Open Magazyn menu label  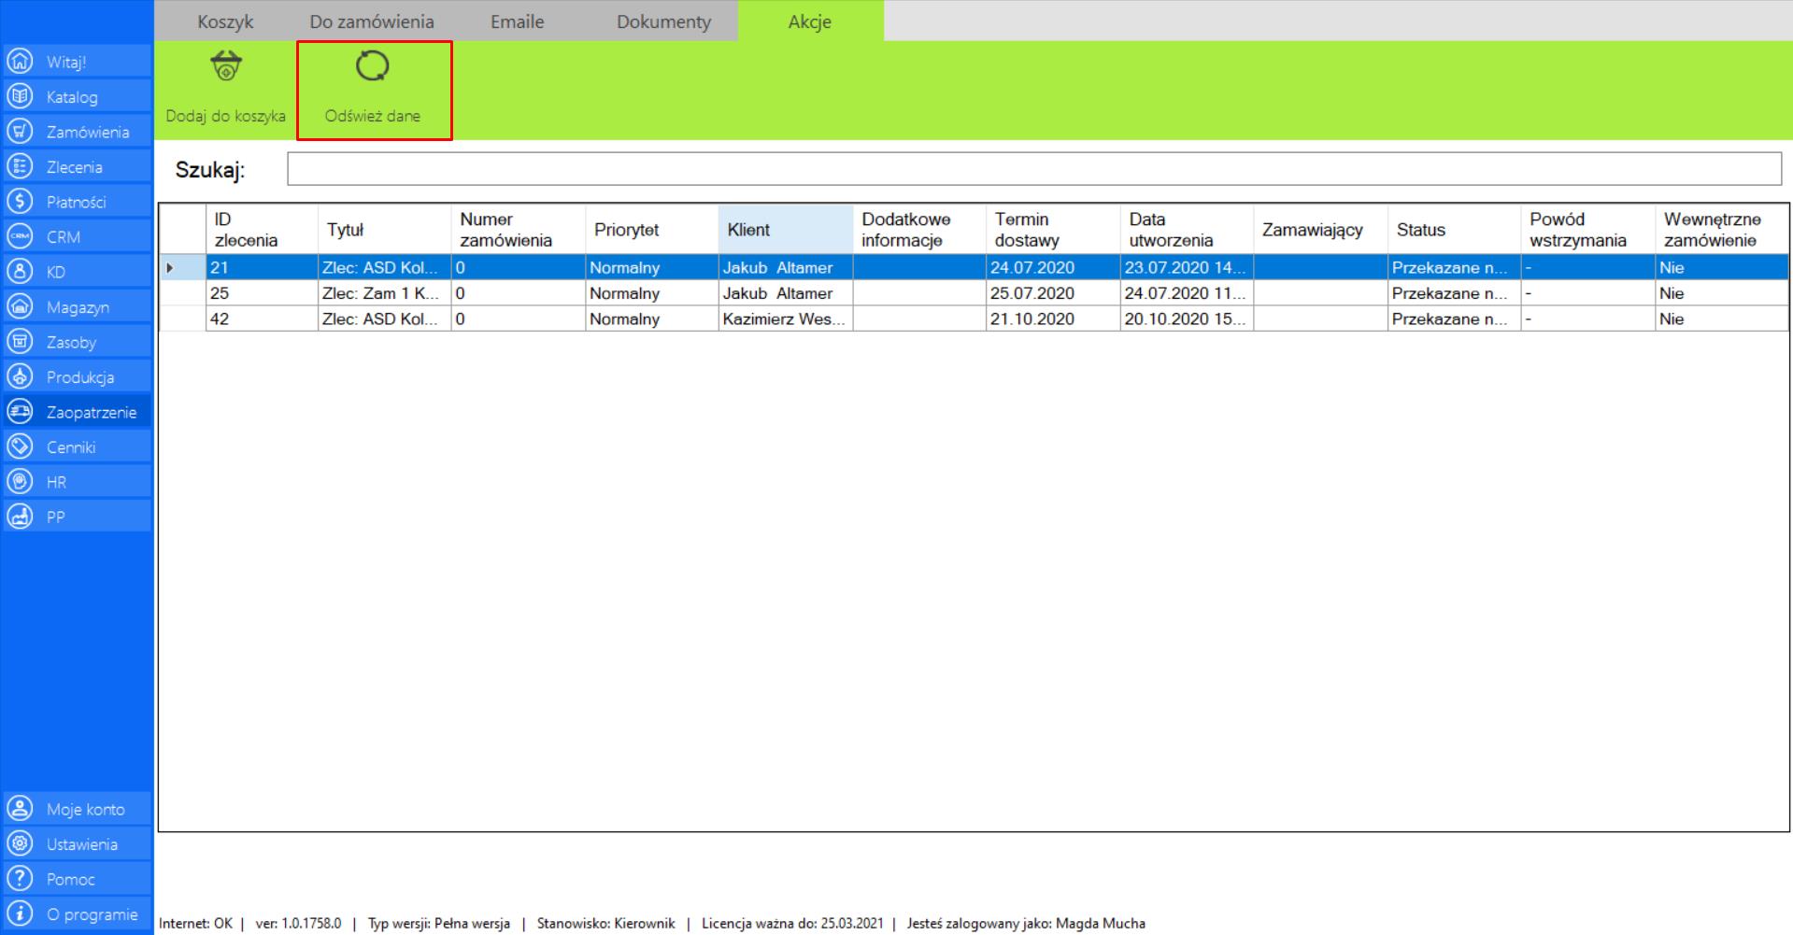pos(78,307)
